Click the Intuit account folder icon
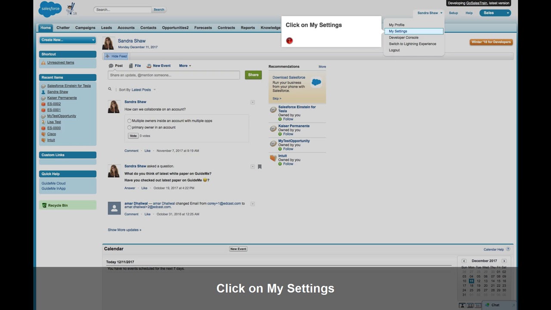 [273, 158]
